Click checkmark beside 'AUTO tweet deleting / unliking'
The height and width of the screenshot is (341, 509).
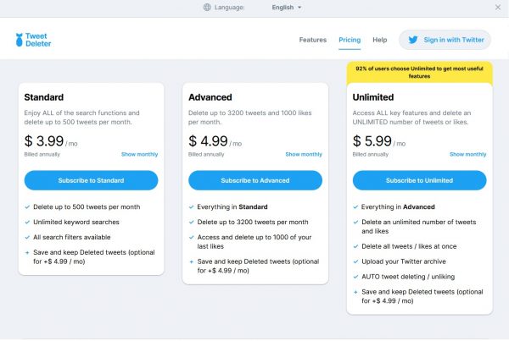[x=355, y=277]
